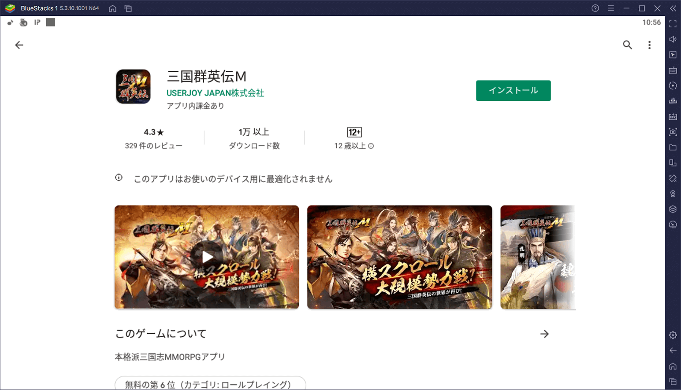The image size is (681, 390).
Task: Go back with the Play Store arrow
Action: (19, 45)
